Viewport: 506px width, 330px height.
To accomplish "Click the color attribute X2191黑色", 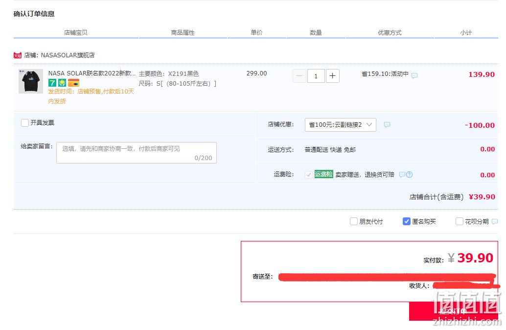I will pyautogui.click(x=184, y=73).
